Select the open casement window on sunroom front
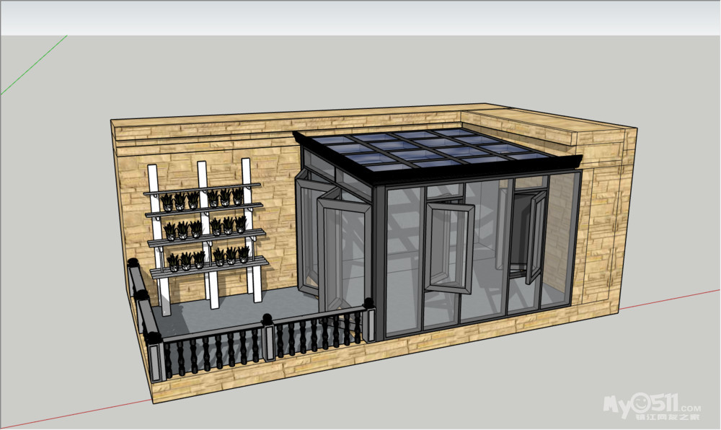 (x=447, y=247)
